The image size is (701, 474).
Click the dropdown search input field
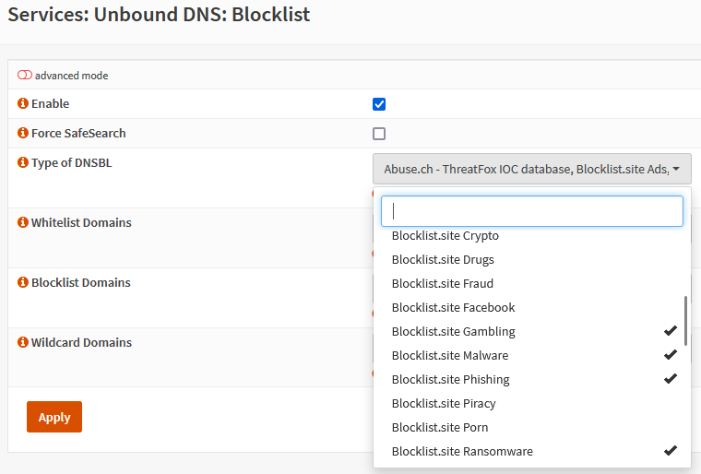(x=532, y=211)
